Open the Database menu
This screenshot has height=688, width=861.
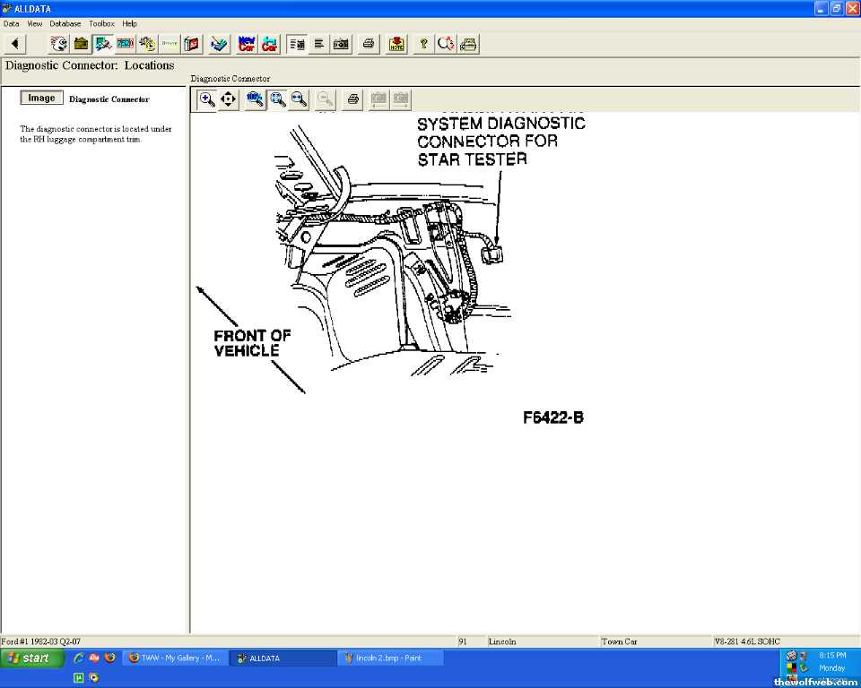[65, 23]
